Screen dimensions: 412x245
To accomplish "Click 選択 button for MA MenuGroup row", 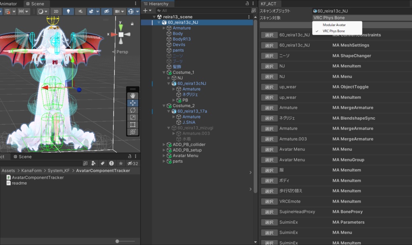I will click(269, 160).
